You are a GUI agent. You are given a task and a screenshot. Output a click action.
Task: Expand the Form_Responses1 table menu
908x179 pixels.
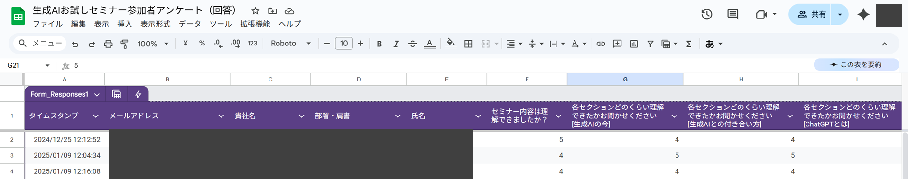(97, 95)
